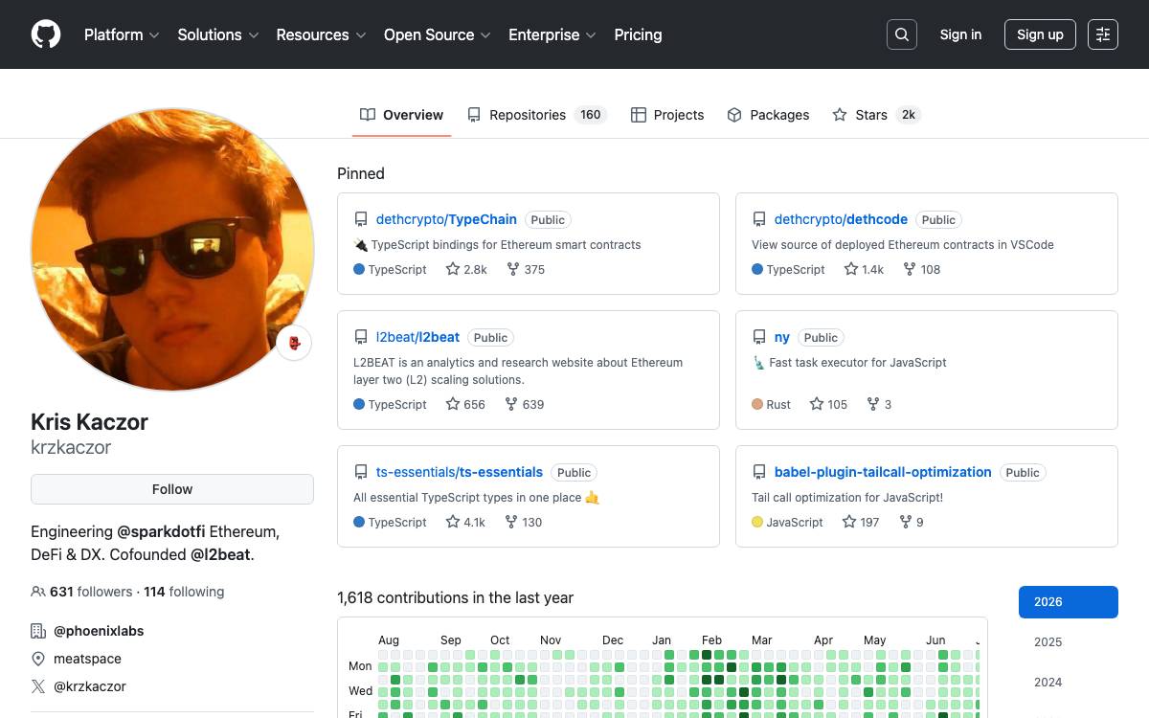Click the ny star count 105
Viewport: 1149px width, 718px height.
828,404
